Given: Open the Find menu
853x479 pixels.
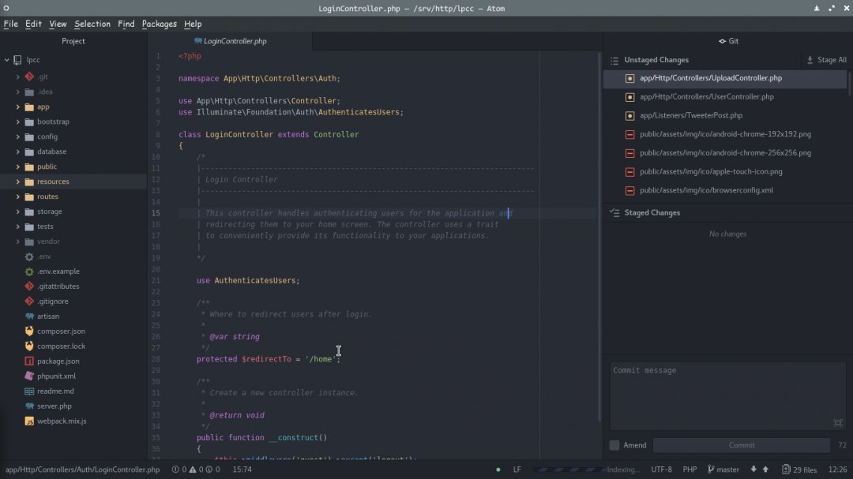Looking at the screenshot, I should pos(126,24).
